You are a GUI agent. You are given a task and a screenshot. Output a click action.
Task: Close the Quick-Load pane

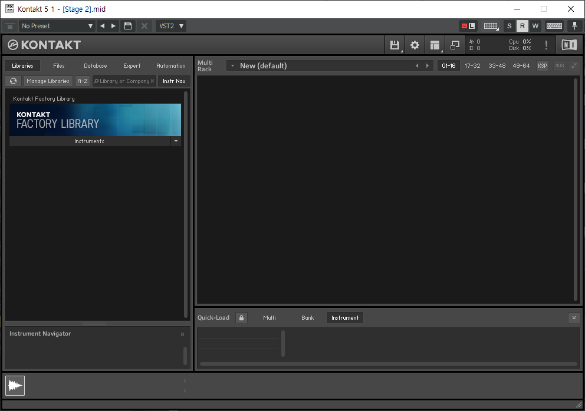574,318
